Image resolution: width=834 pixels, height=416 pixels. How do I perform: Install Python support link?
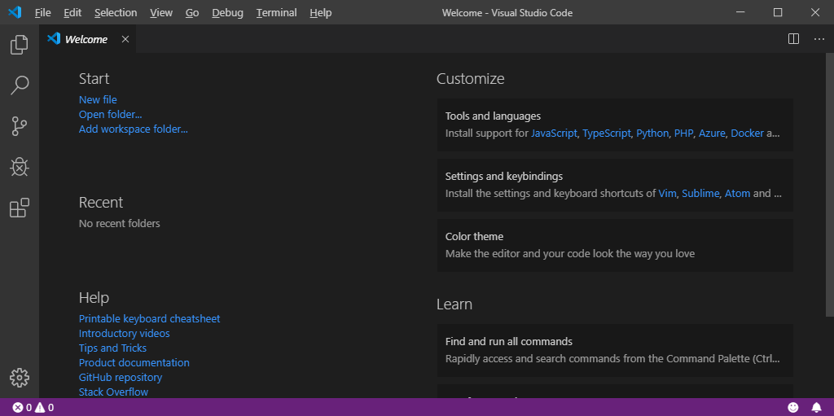pos(652,133)
